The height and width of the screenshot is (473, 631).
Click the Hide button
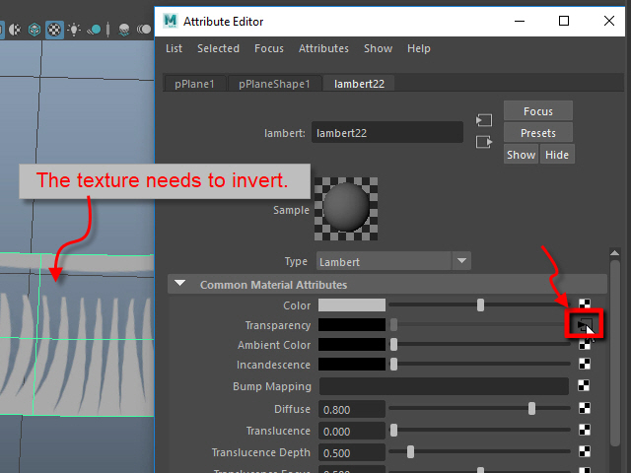tap(557, 155)
